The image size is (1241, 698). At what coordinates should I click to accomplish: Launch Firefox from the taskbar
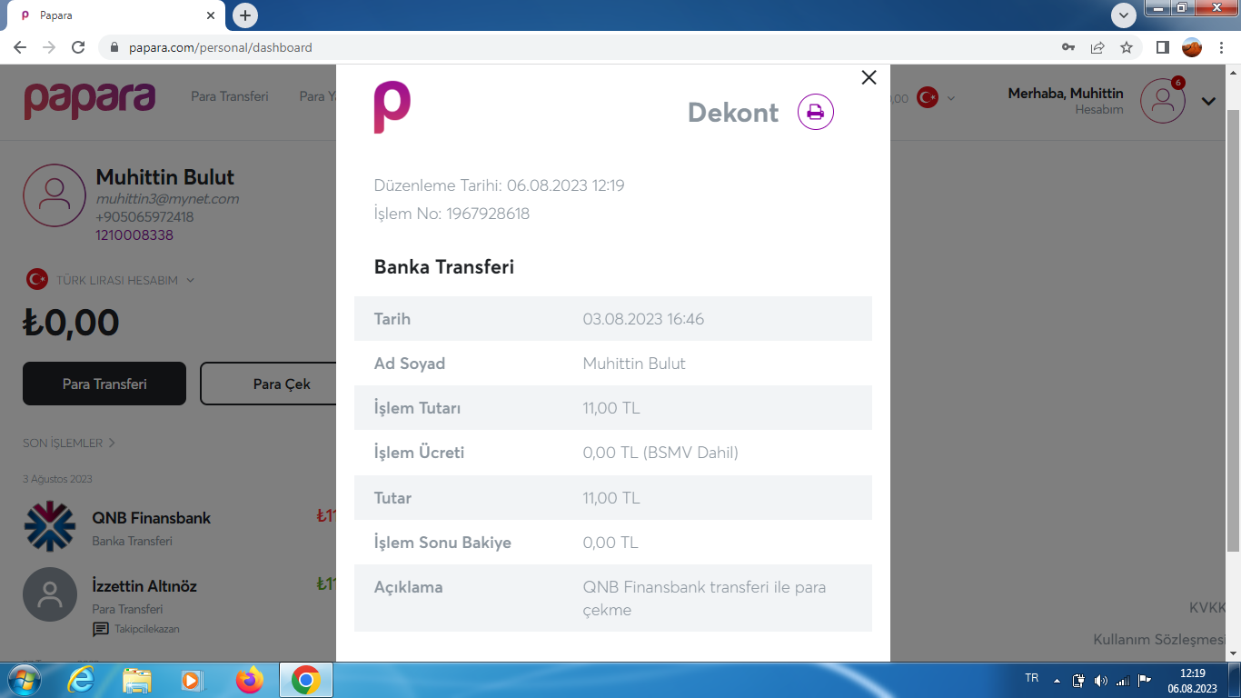click(x=249, y=680)
